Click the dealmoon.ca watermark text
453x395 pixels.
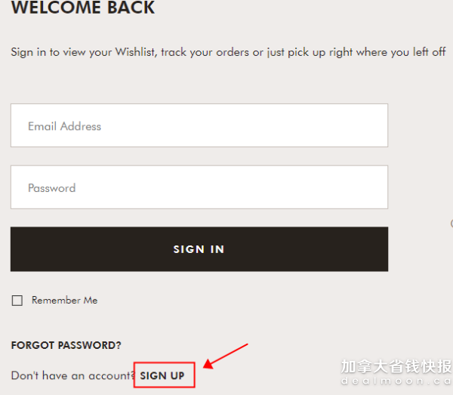pos(396,381)
